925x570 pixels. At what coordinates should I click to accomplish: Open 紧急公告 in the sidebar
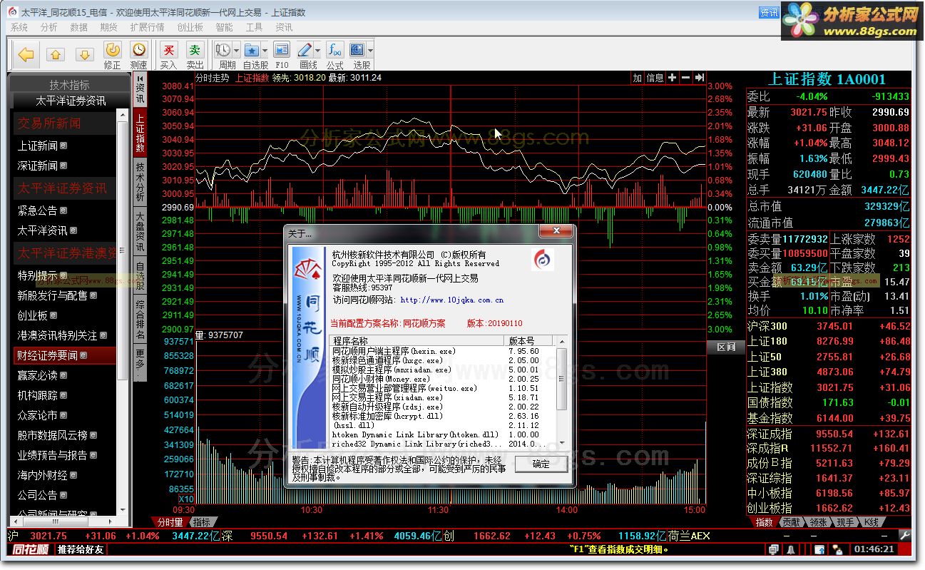pos(38,210)
